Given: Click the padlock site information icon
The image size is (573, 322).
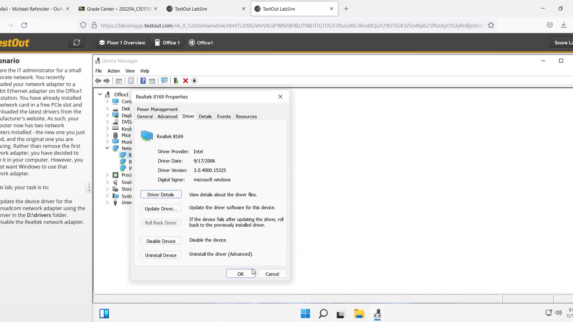Looking at the screenshot, I should coord(94,25).
